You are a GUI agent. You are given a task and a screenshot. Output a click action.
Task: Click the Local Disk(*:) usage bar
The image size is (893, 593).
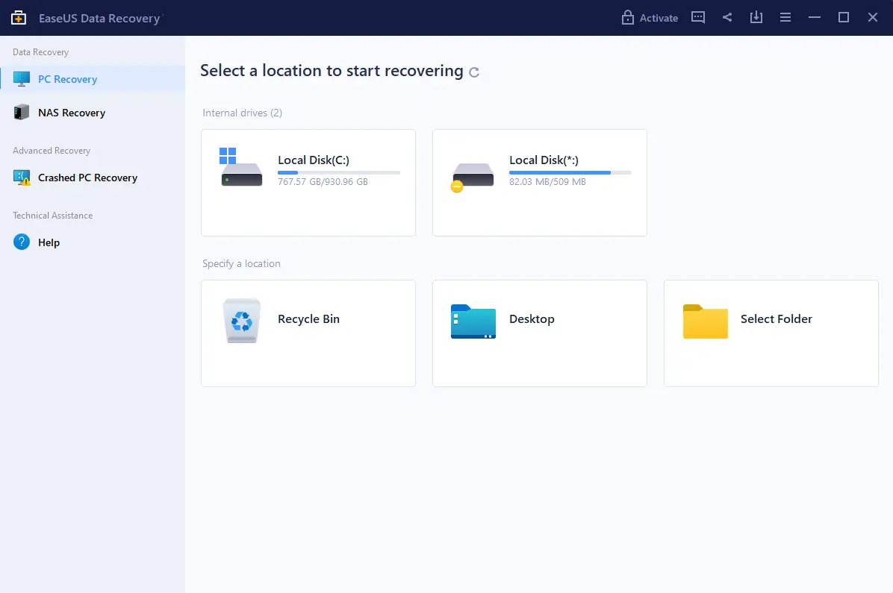point(570,172)
